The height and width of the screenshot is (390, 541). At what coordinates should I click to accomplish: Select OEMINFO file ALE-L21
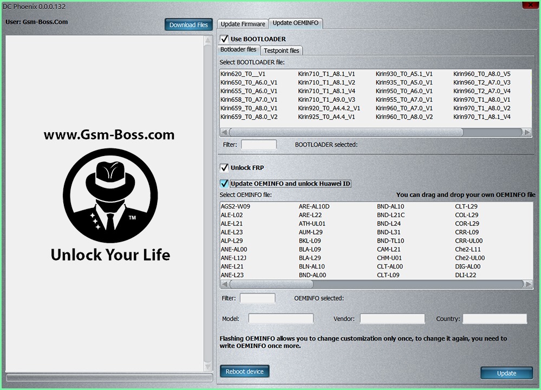232,224
